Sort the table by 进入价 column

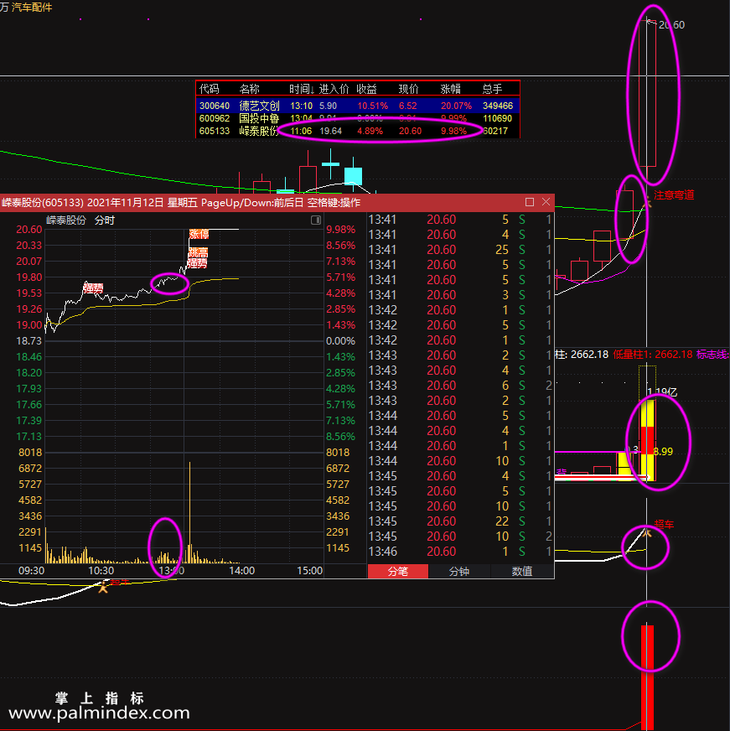pyautogui.click(x=334, y=89)
